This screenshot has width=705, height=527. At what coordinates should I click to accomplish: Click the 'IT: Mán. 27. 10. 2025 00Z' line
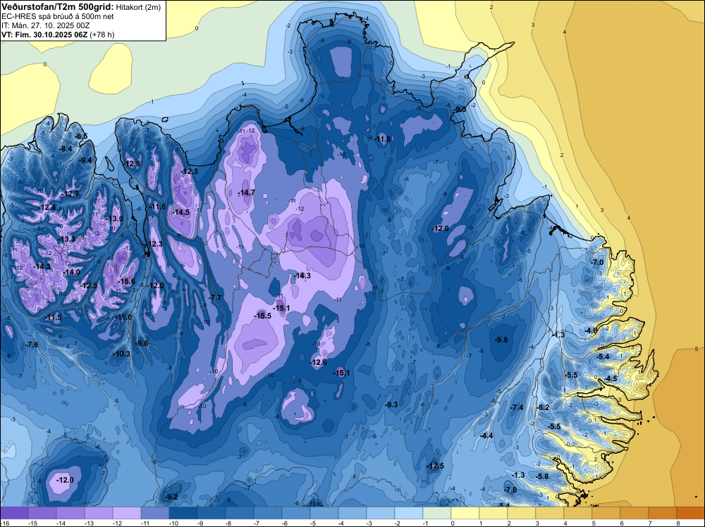(x=46, y=25)
